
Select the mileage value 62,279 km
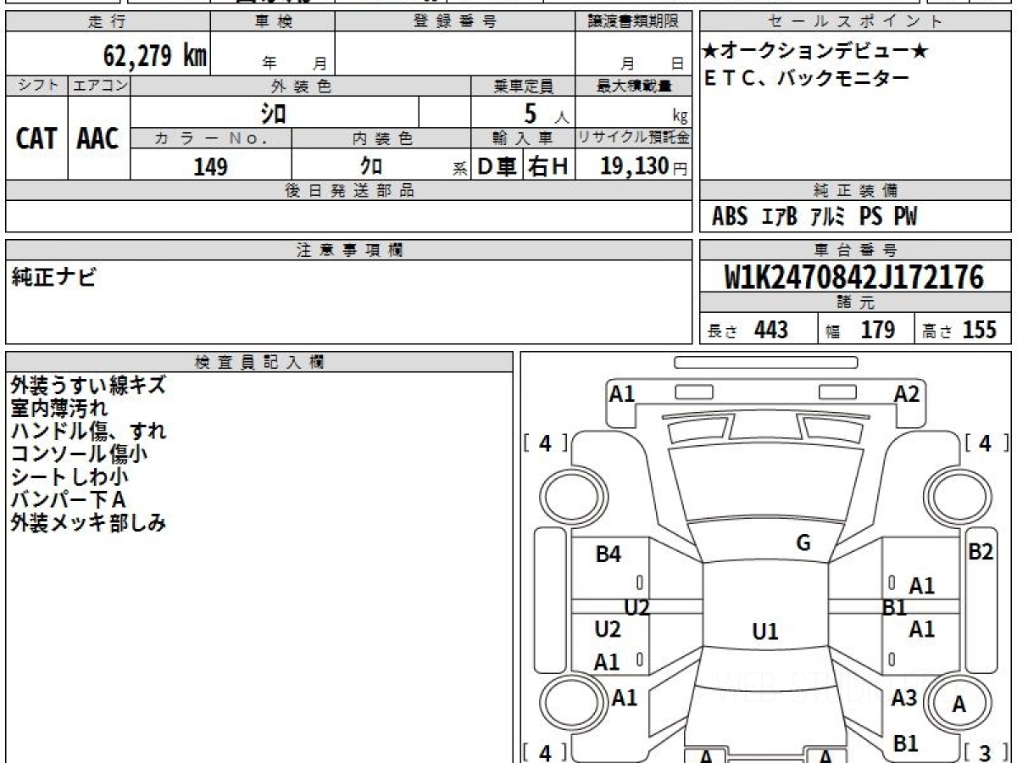(x=155, y=57)
